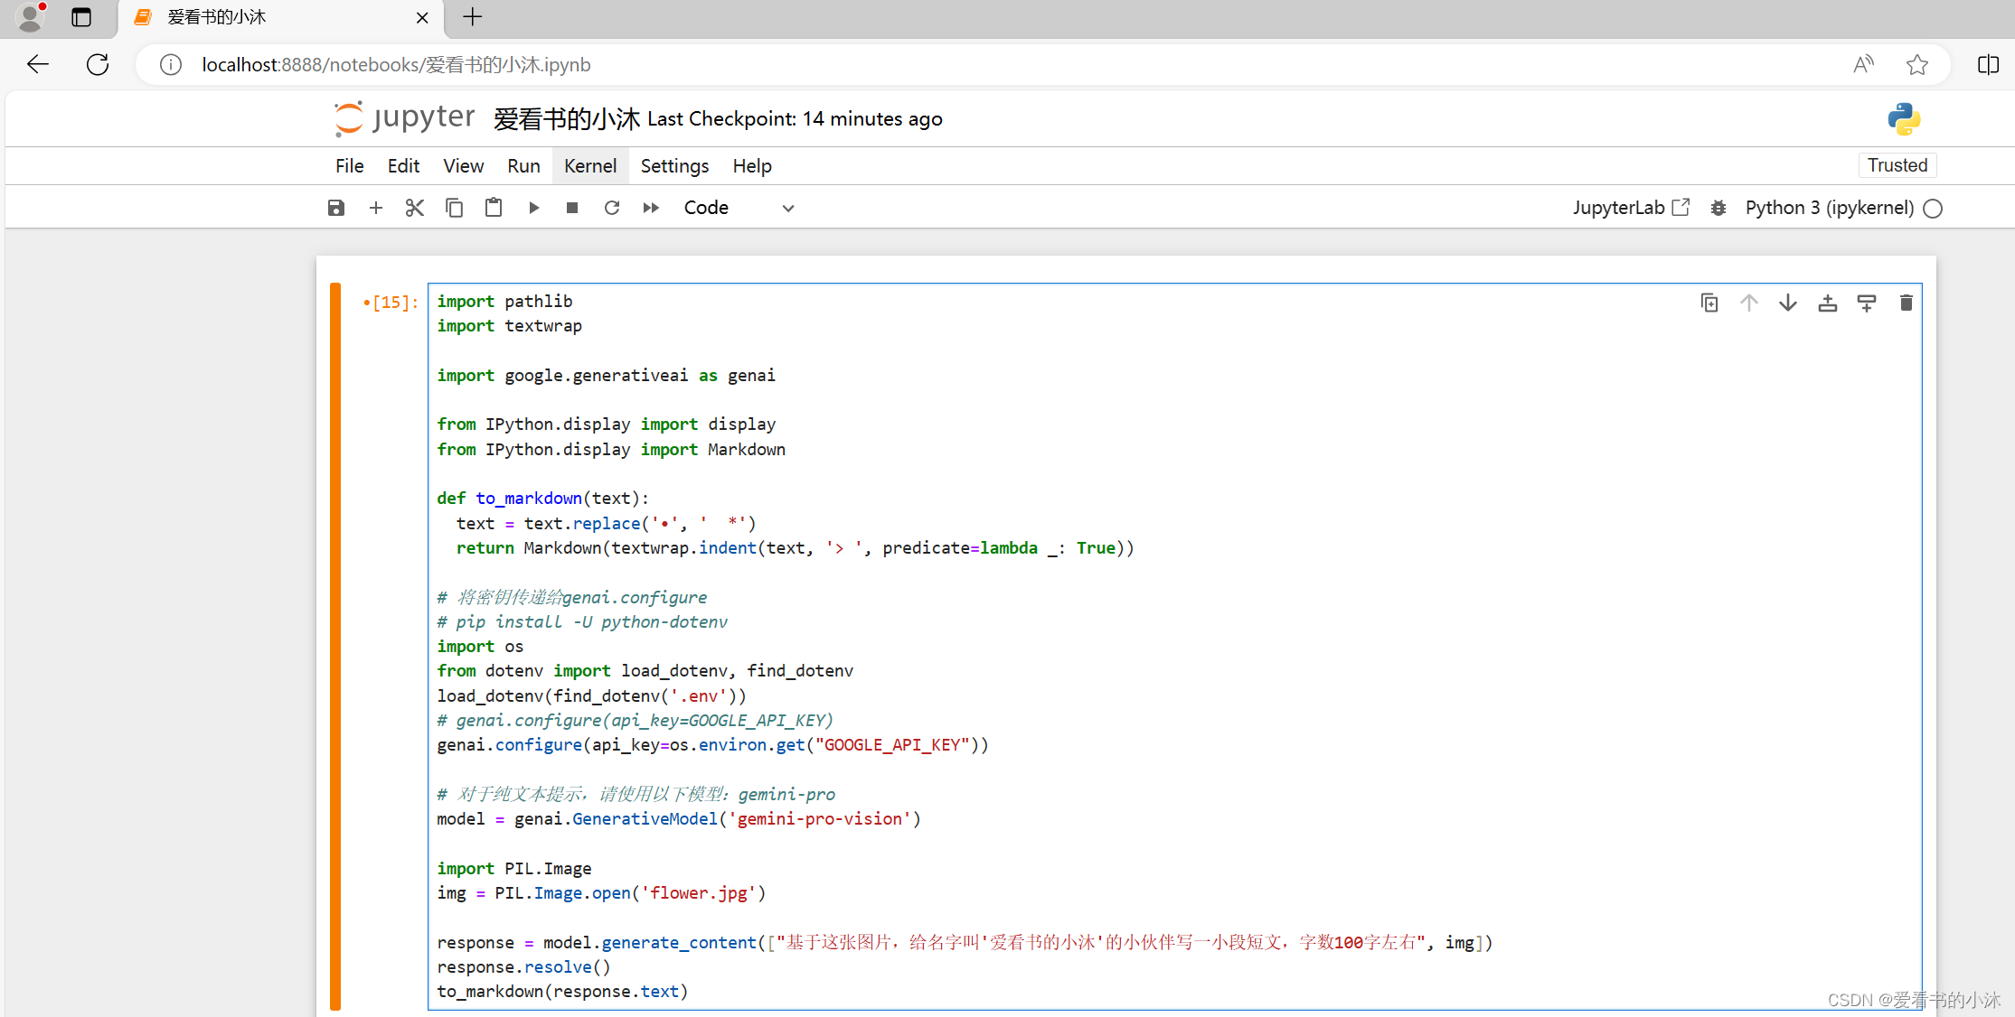
Task: Click the Add cell icon
Action: (375, 206)
